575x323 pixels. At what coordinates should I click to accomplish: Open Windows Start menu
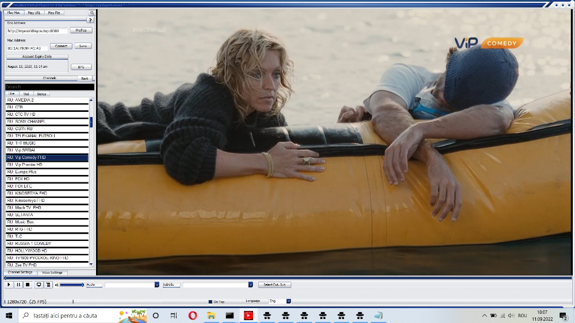pyautogui.click(x=9, y=316)
